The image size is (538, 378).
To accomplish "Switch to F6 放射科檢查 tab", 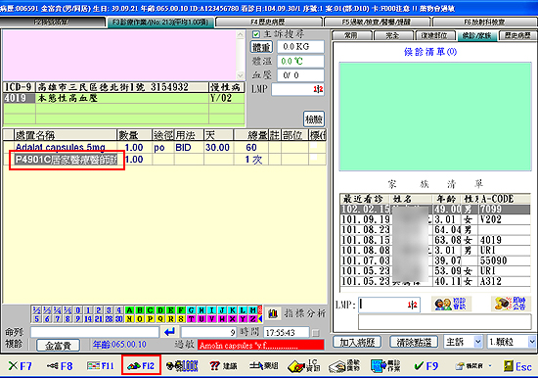I will [x=484, y=23].
